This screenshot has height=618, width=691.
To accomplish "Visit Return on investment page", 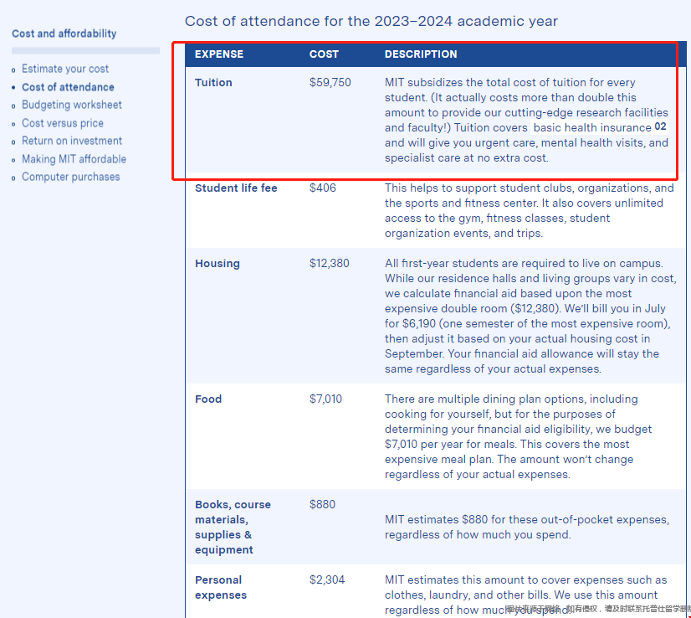I will point(72,141).
